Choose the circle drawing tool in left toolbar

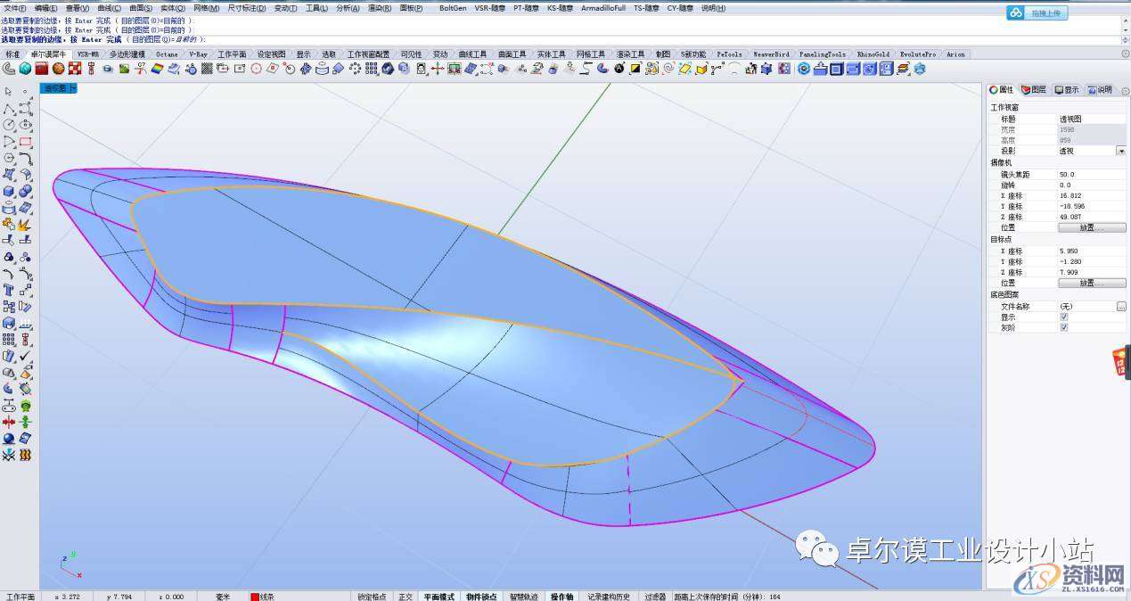click(8, 125)
